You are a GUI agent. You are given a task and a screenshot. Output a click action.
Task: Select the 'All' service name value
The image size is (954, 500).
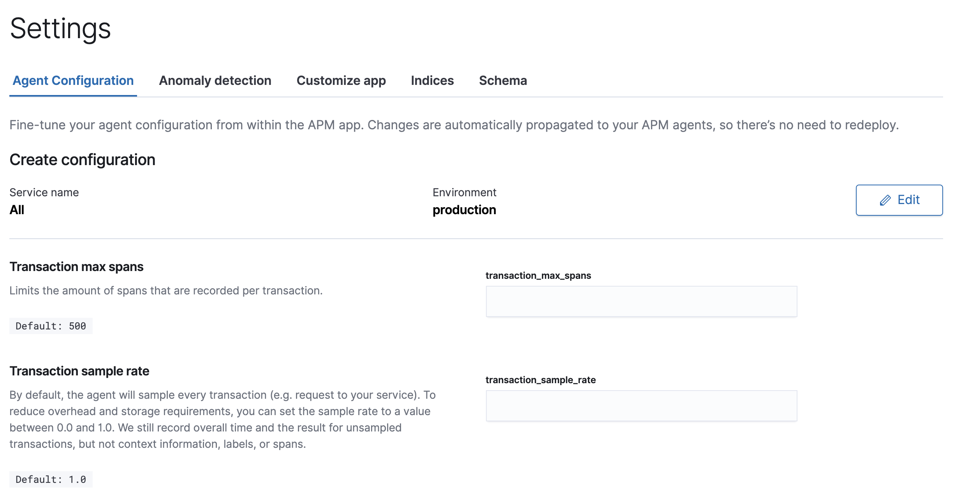[x=16, y=210]
